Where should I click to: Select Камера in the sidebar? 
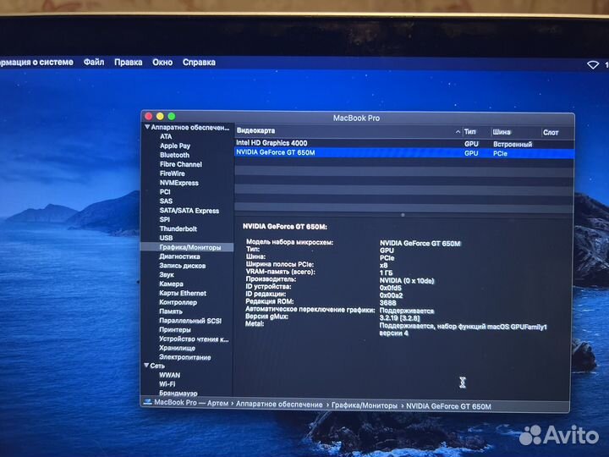[x=171, y=284]
